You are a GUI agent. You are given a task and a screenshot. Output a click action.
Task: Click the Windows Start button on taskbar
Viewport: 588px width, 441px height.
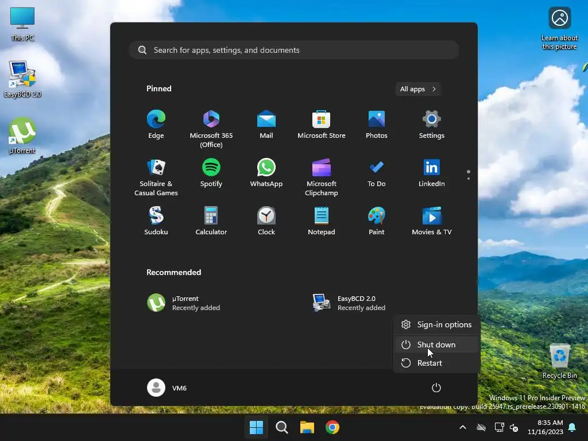click(x=257, y=427)
